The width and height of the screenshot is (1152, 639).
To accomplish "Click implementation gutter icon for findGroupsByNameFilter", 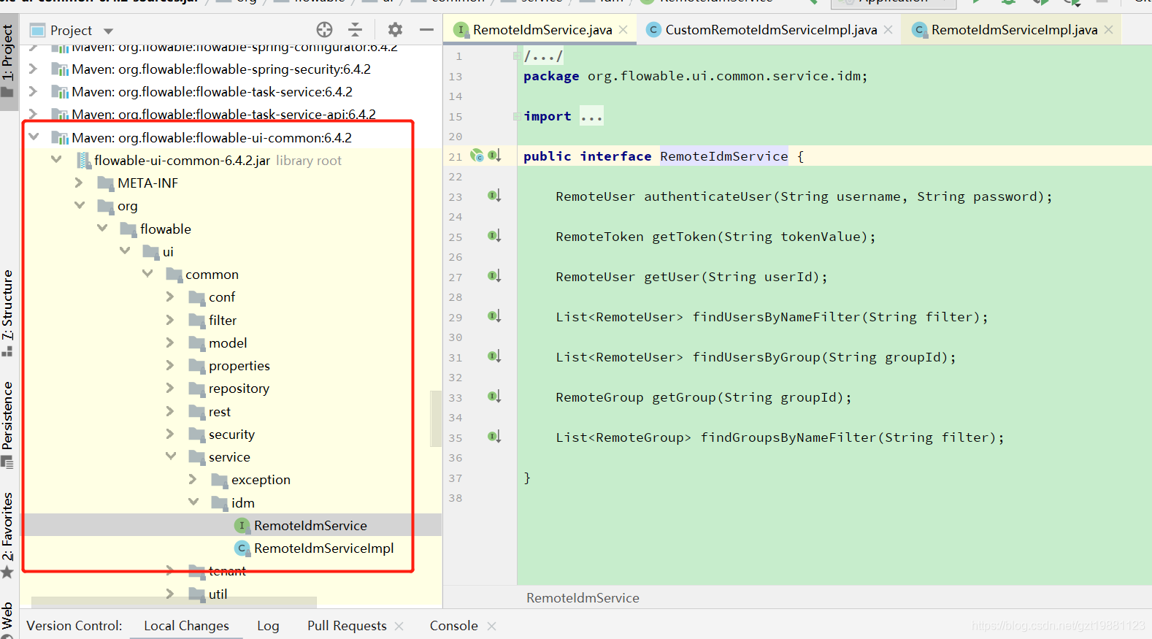I will 494,437.
